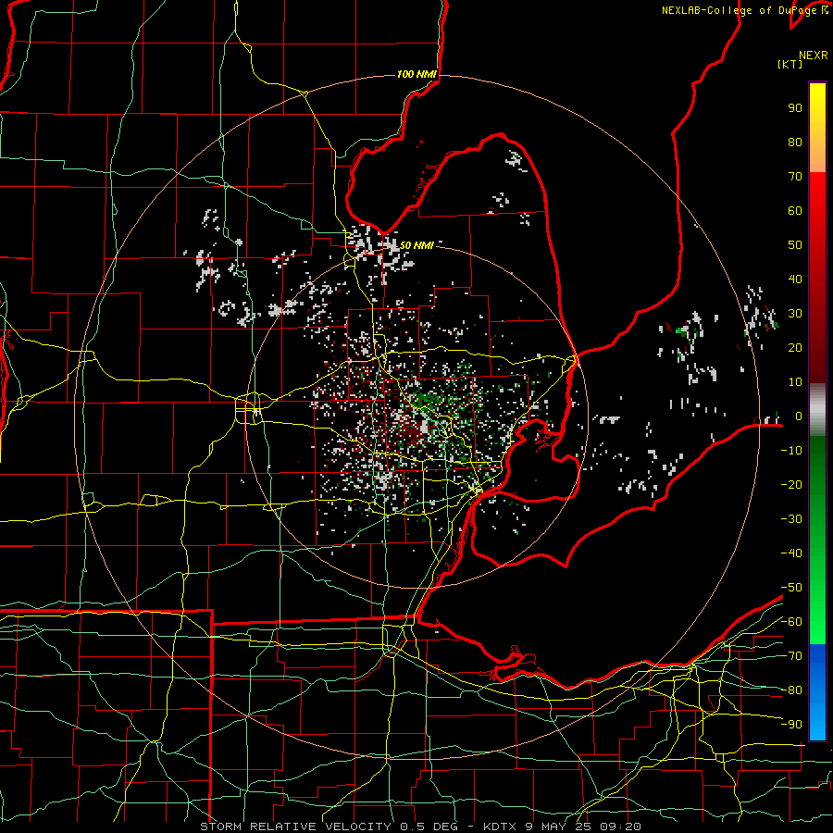Click the -10 value on the velocity scale
The height and width of the screenshot is (833, 833).
coord(791,451)
